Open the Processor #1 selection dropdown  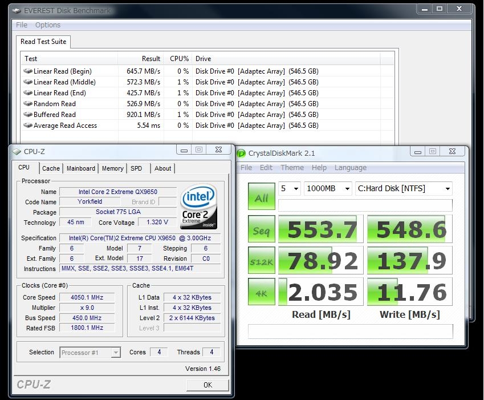[x=90, y=353]
